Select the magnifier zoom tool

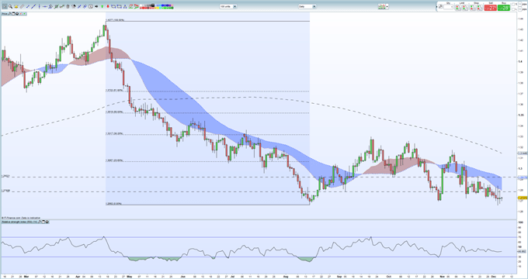[10, 6]
